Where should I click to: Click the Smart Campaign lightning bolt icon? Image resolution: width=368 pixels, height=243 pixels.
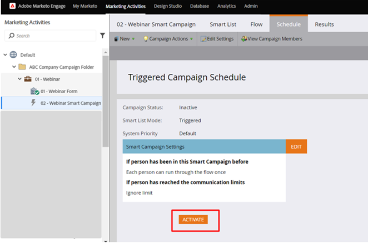coord(33,103)
